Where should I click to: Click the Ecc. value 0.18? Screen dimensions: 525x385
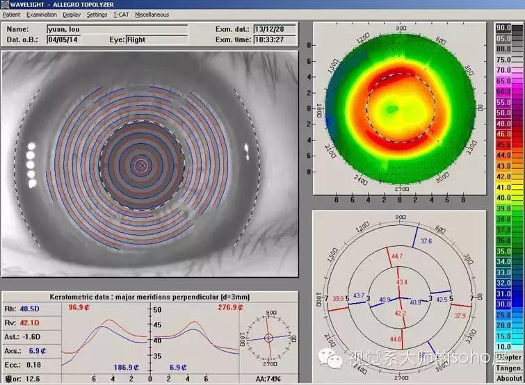[x=33, y=365]
